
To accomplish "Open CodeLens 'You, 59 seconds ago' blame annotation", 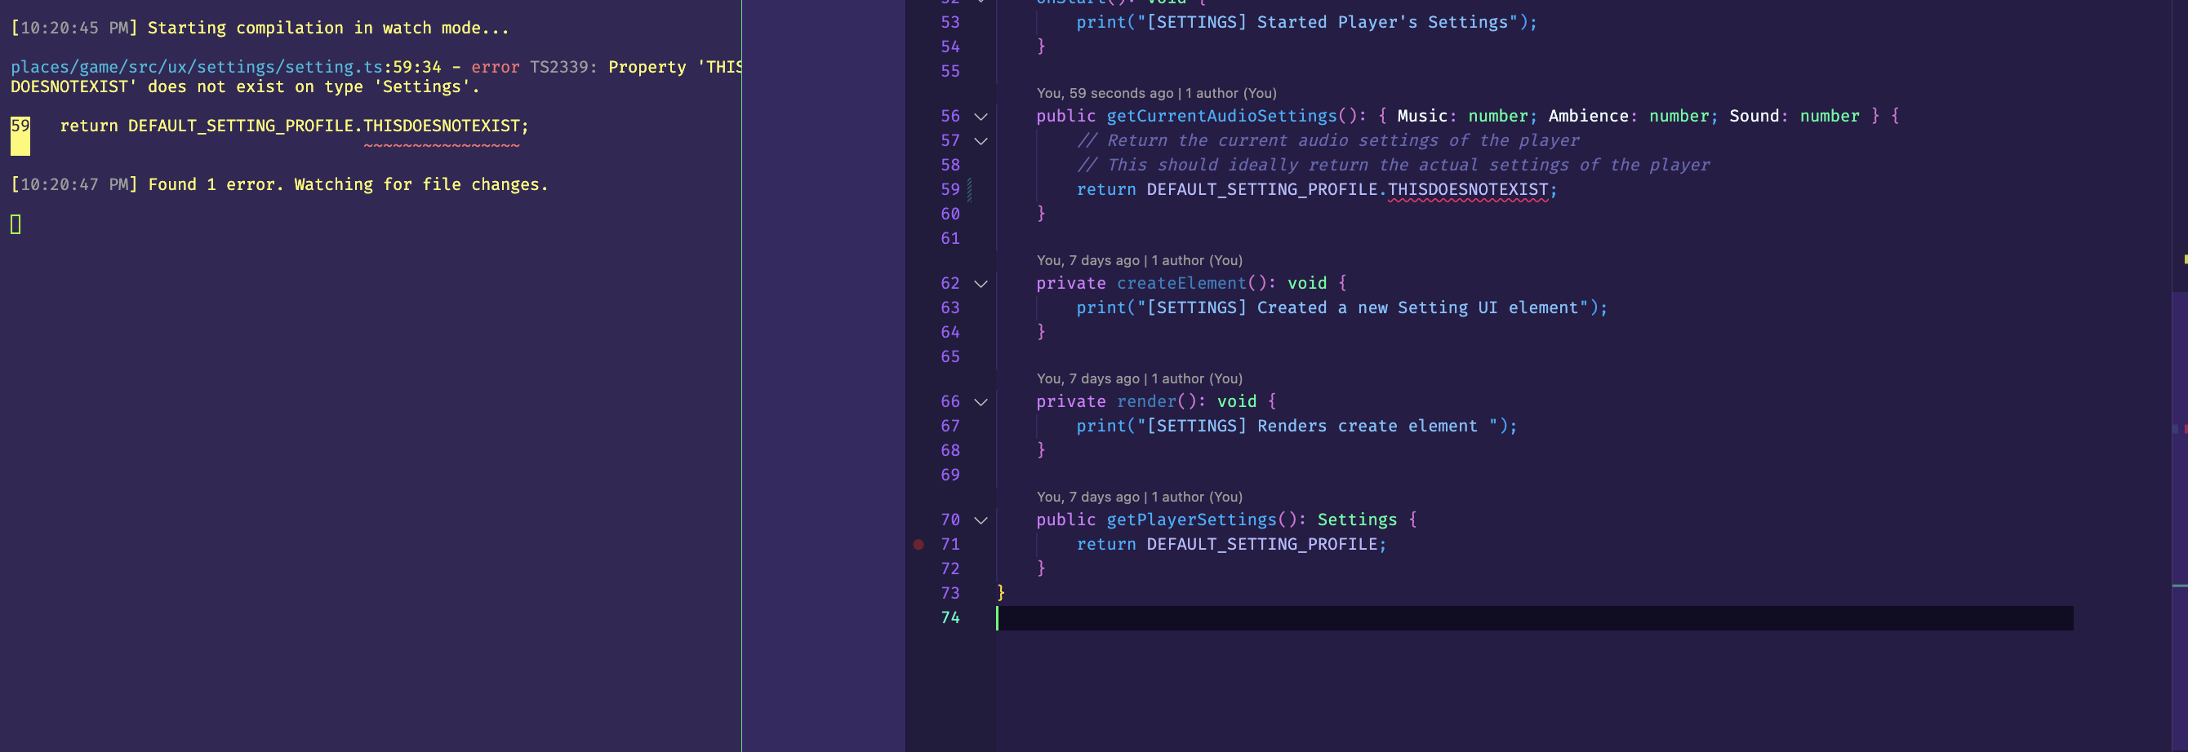I will pyautogui.click(x=1156, y=93).
